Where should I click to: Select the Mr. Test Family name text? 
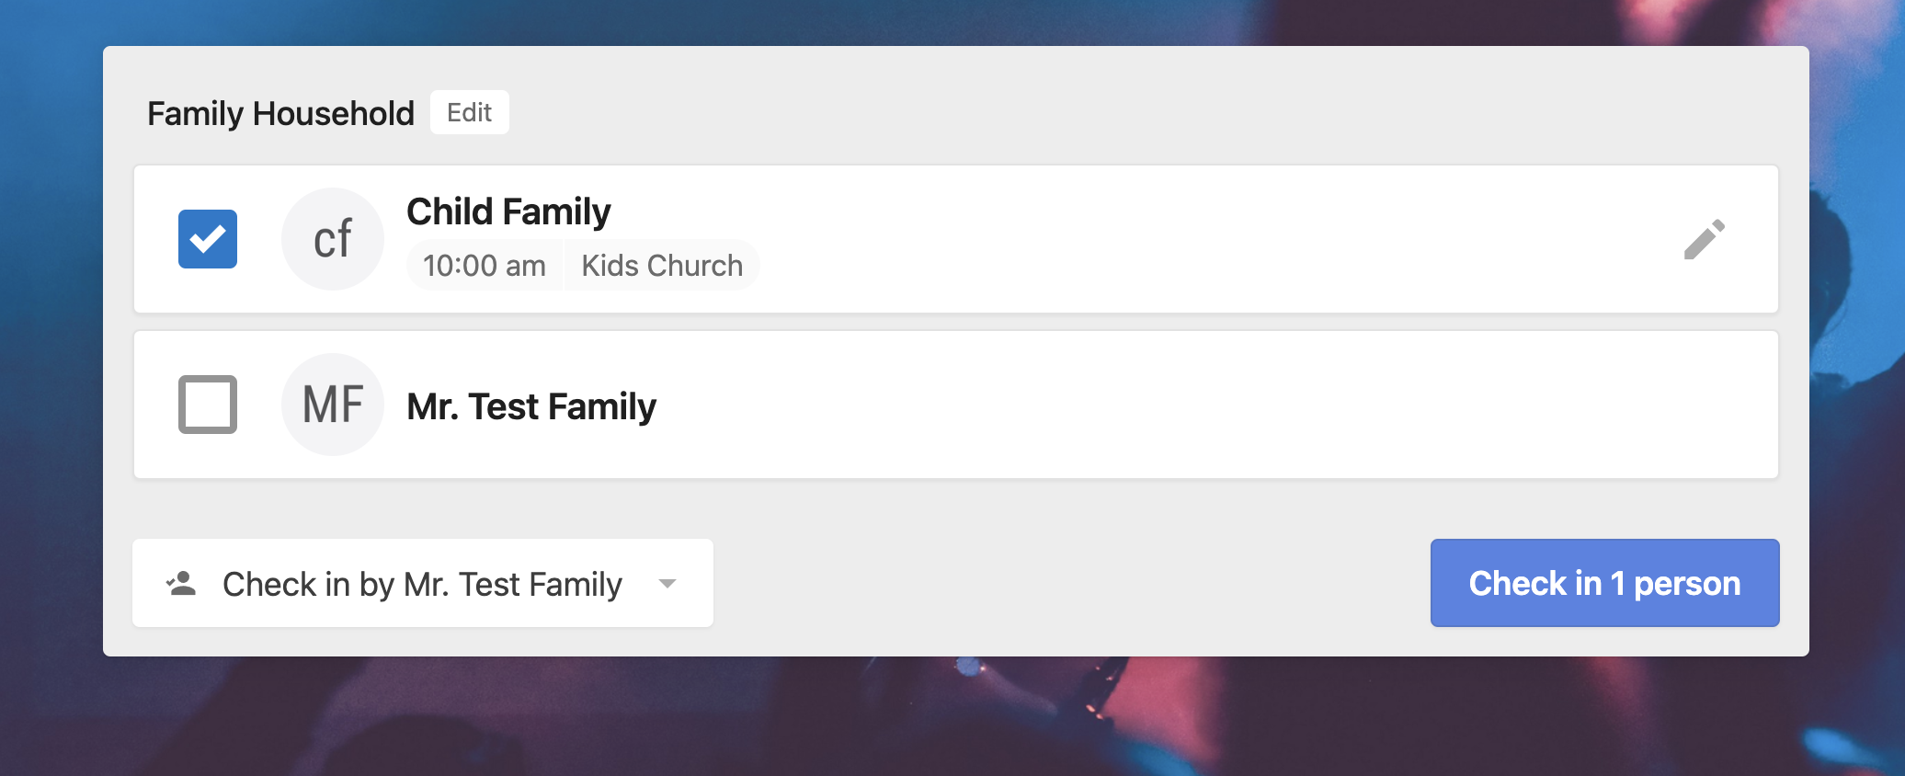531,406
